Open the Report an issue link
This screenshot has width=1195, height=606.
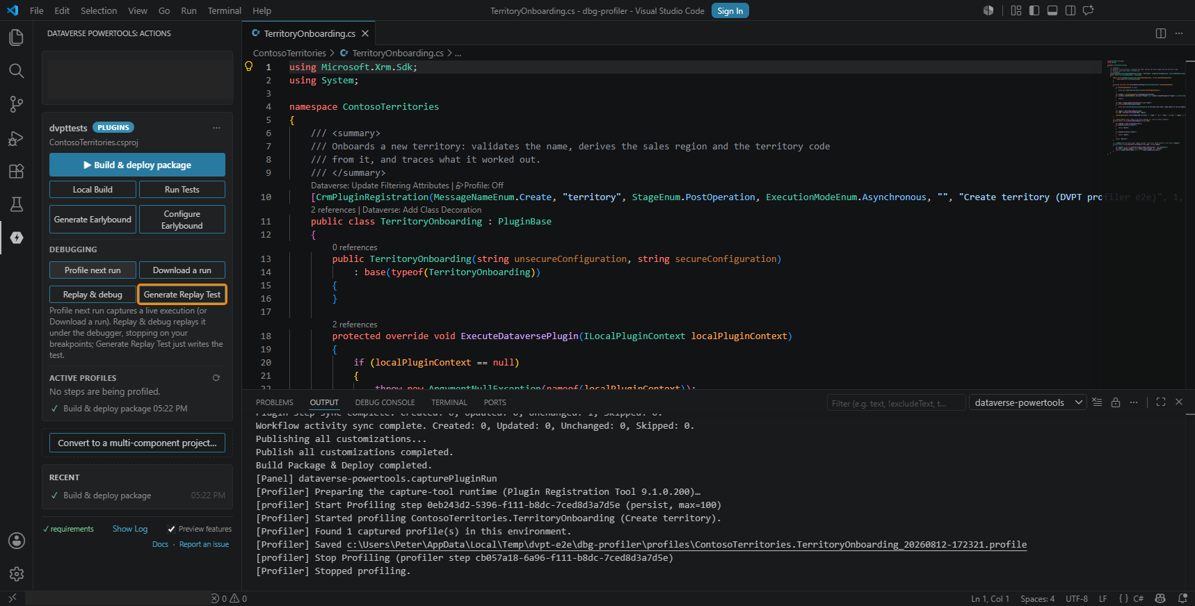(x=204, y=544)
